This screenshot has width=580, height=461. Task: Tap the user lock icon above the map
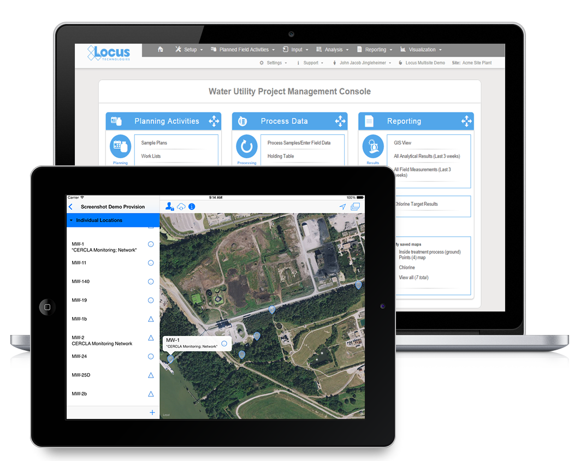(x=170, y=207)
